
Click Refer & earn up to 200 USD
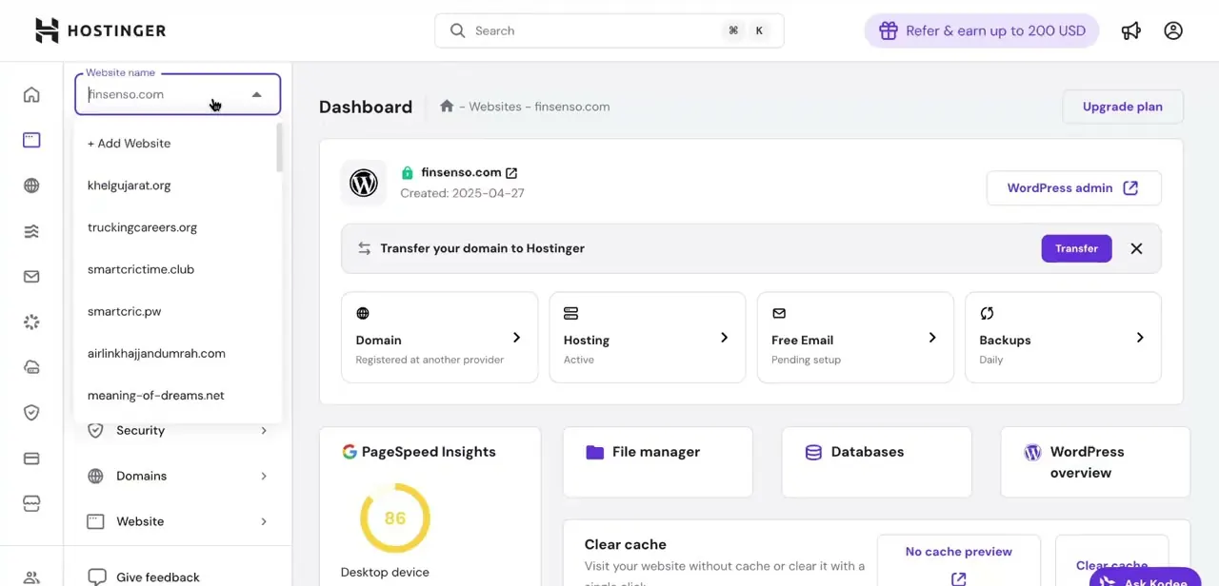coord(982,30)
